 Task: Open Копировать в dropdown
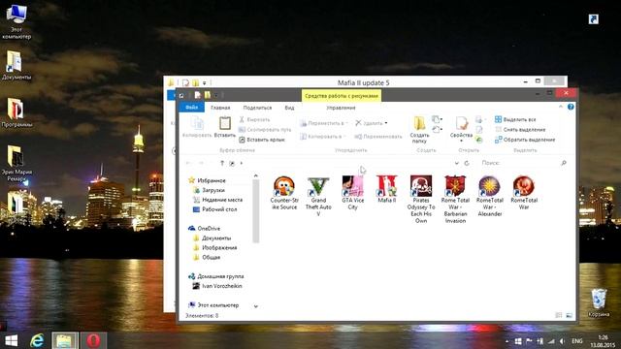[x=323, y=137]
